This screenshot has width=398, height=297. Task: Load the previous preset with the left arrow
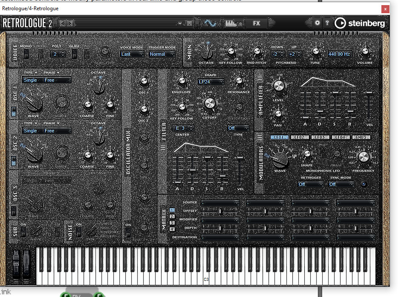point(62,23)
